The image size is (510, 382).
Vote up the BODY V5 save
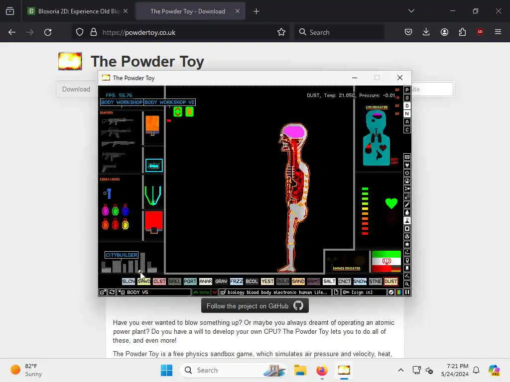201,292
